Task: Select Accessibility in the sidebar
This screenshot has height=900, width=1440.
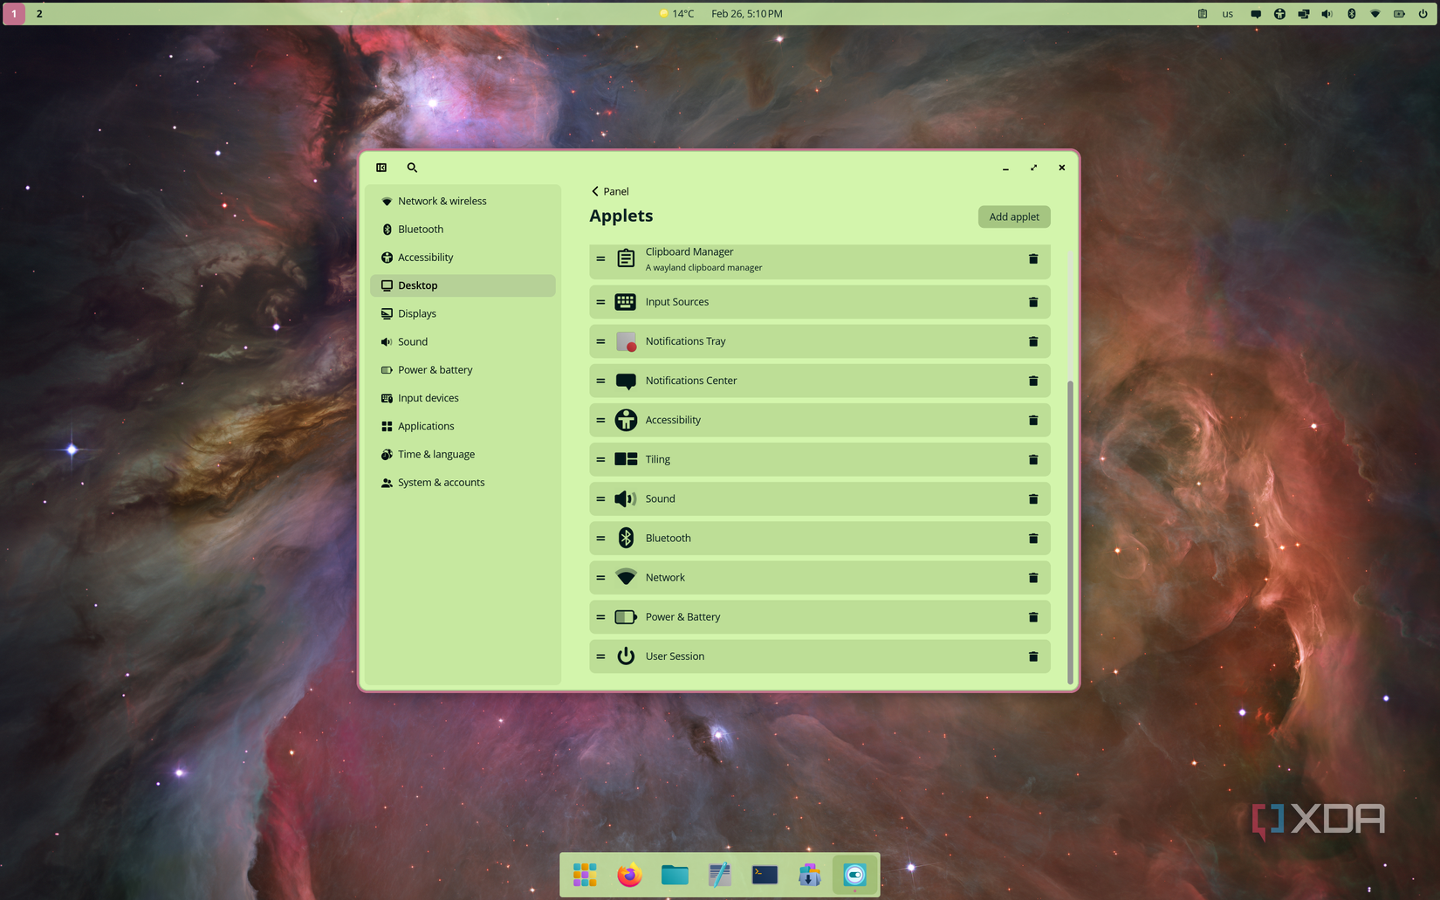Action: pyautogui.click(x=463, y=258)
